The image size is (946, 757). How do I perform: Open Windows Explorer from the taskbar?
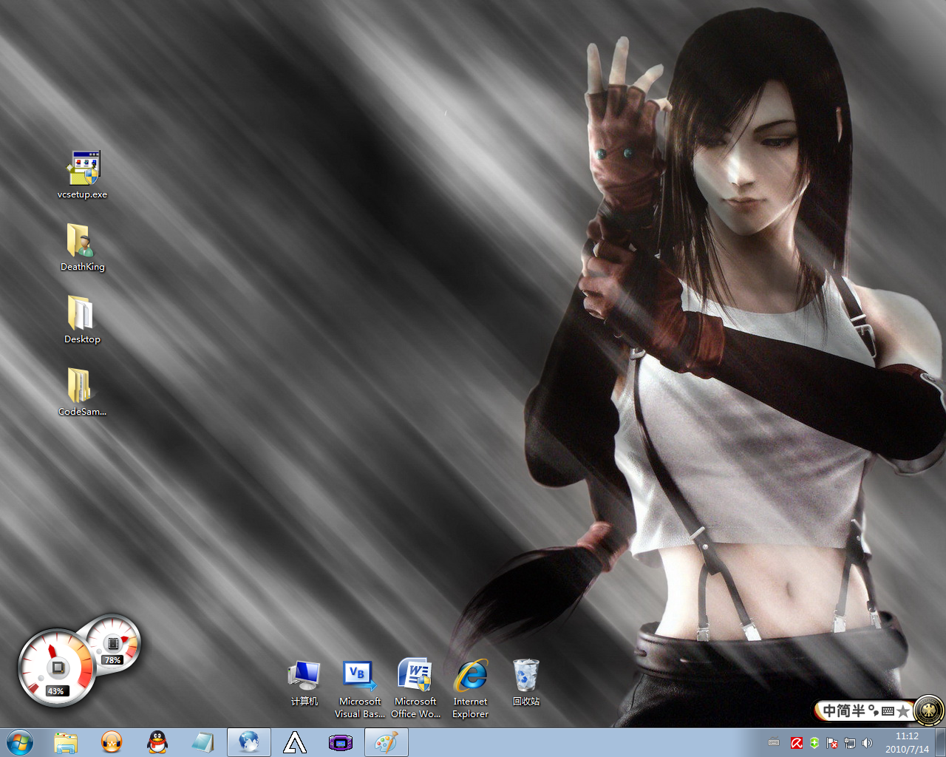click(x=66, y=742)
